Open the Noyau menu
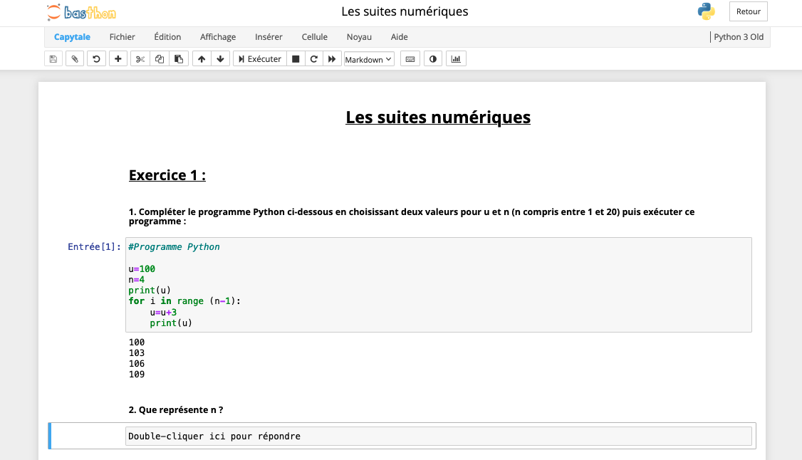The image size is (802, 460). [x=359, y=37]
